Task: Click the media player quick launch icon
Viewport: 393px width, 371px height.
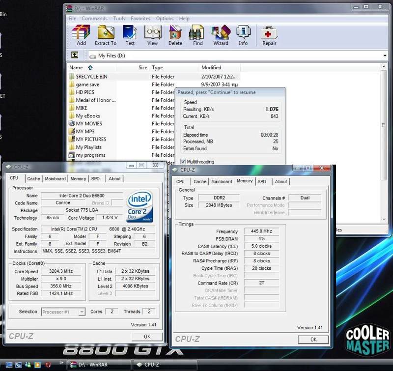Action: click(x=38, y=365)
